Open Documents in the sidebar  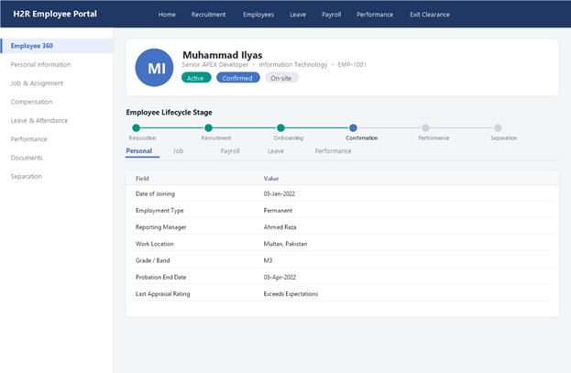point(27,158)
